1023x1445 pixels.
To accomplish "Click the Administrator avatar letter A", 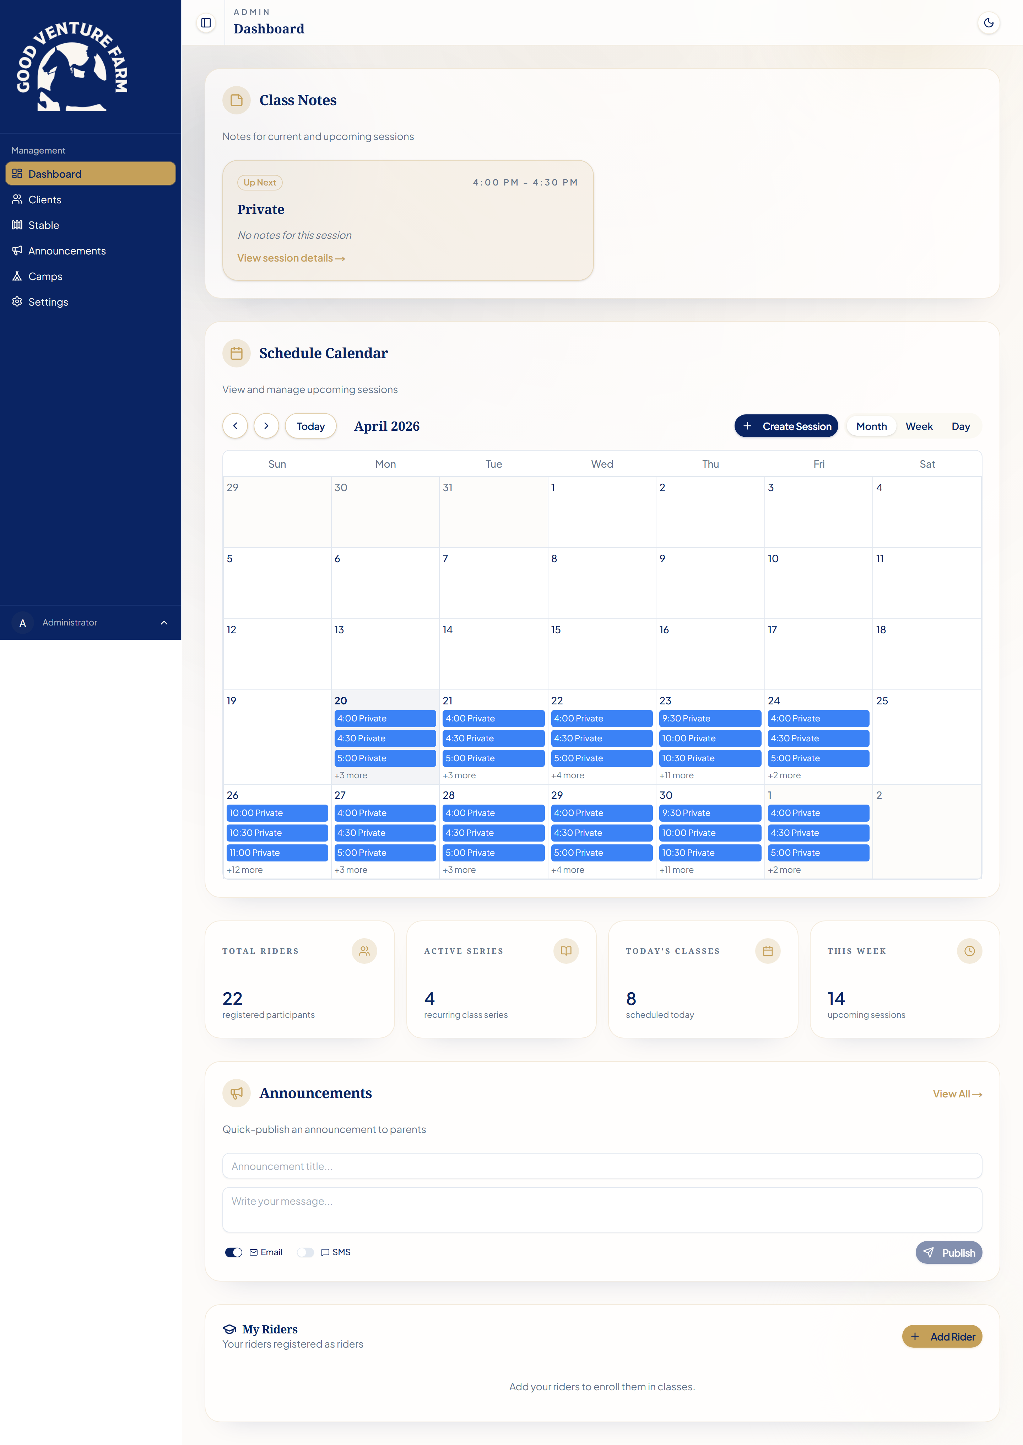I will click(x=23, y=623).
